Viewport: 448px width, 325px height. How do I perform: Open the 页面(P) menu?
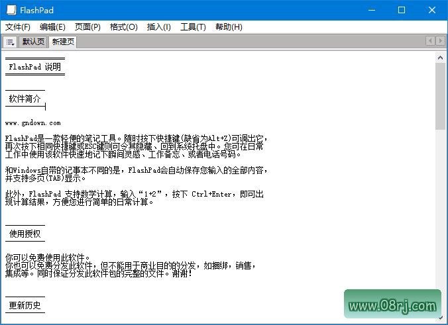click(x=87, y=27)
